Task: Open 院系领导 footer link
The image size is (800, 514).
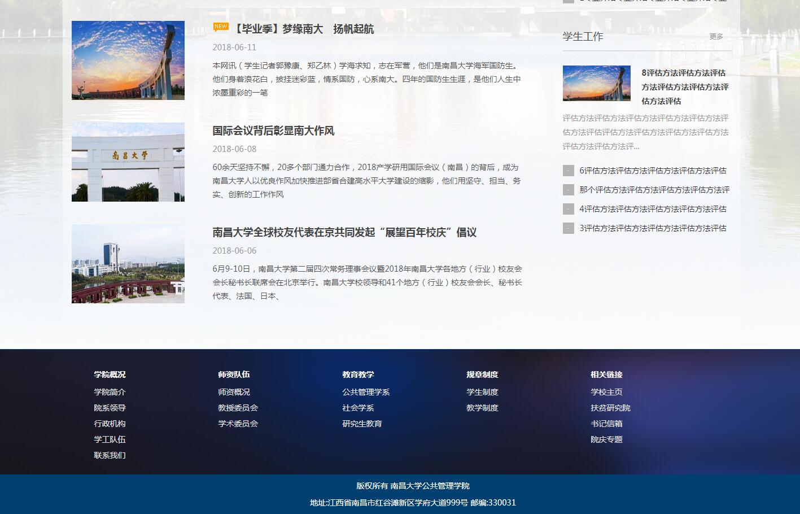Action: [110, 408]
